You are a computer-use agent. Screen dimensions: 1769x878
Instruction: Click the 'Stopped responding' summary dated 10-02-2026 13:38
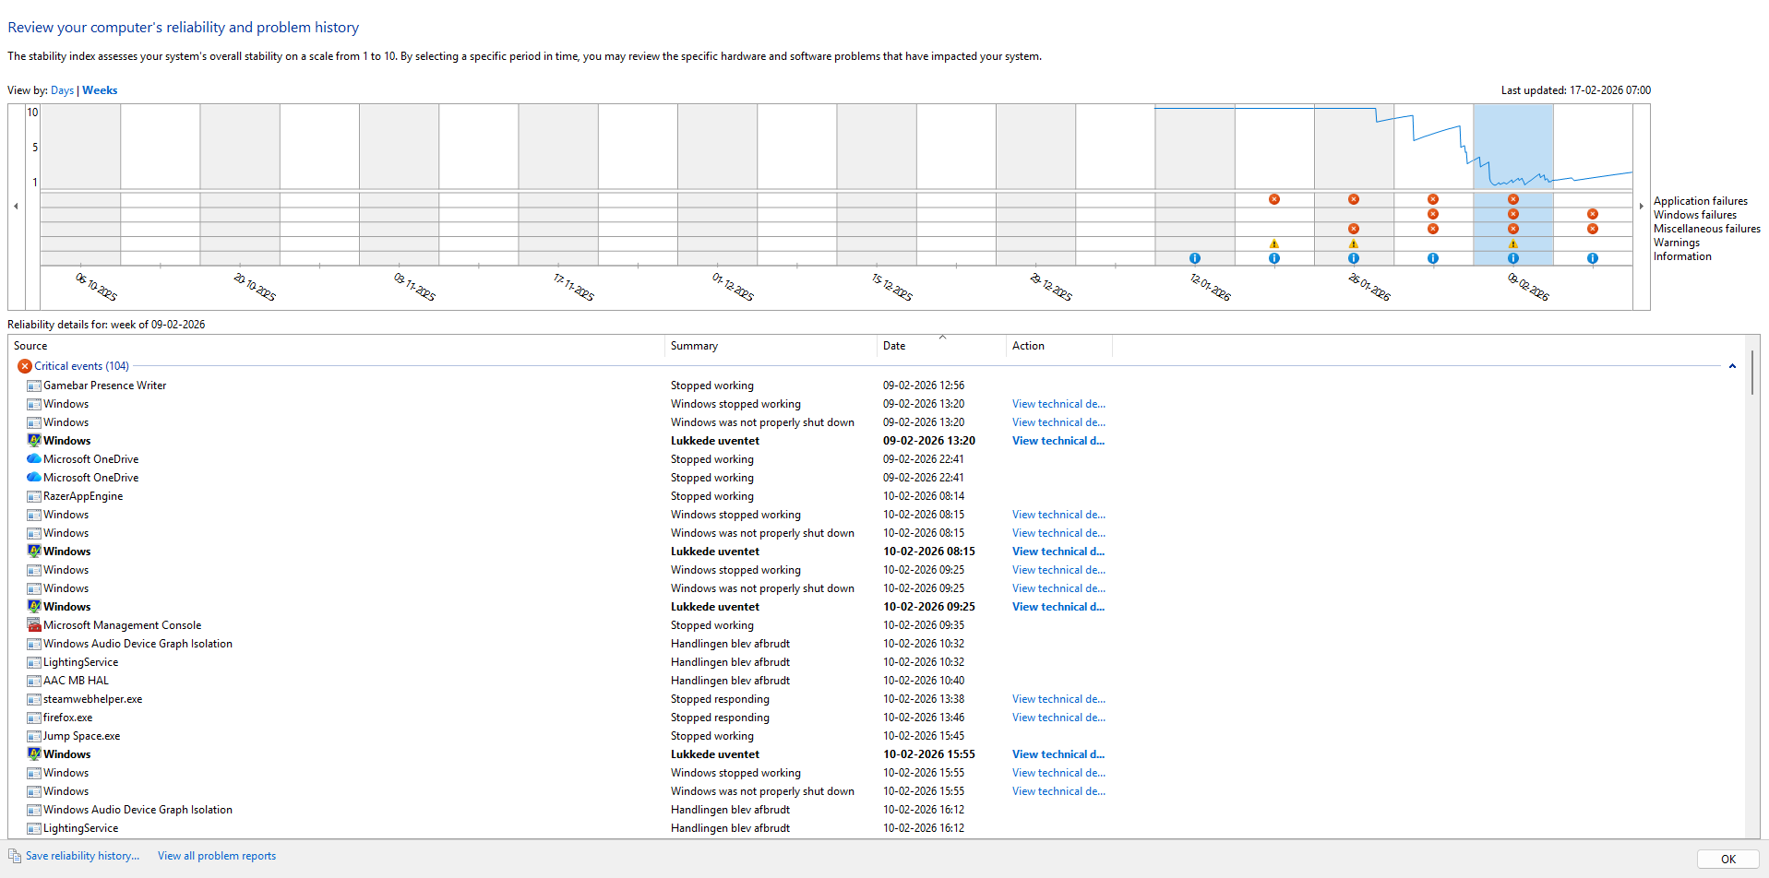(x=720, y=699)
